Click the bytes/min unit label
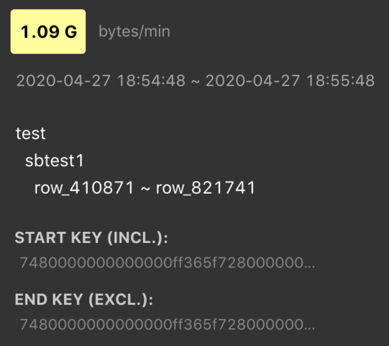 (134, 32)
